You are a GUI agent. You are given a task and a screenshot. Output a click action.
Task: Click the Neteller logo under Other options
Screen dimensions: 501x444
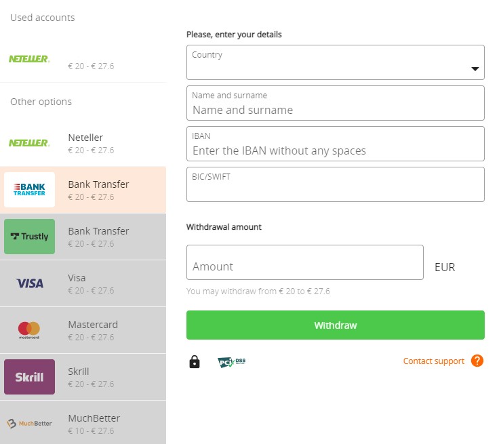pyautogui.click(x=29, y=143)
